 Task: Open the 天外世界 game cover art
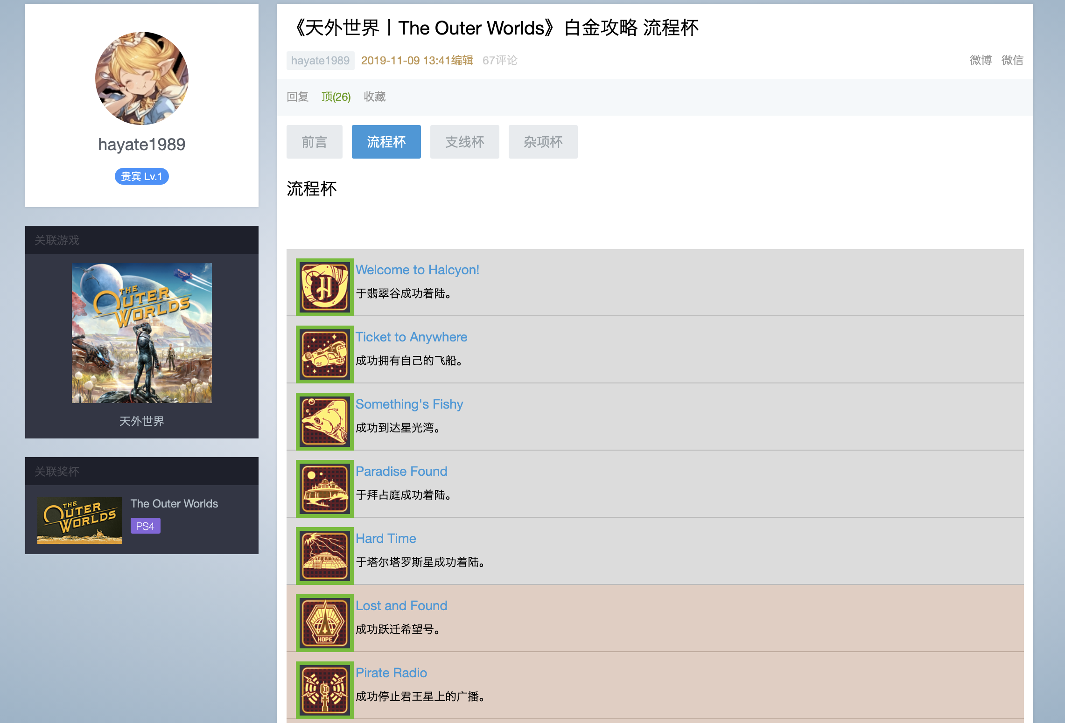point(142,333)
